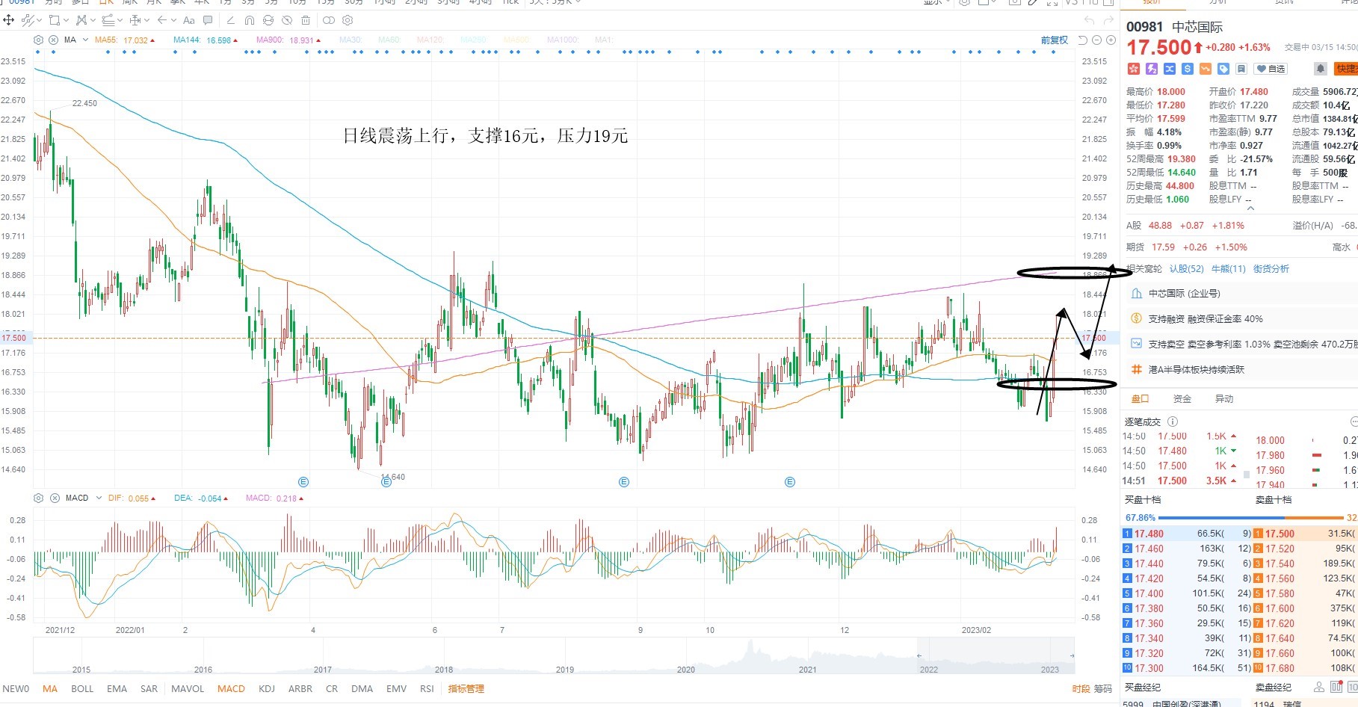Enable hidden MA120 line in legend
The width and height of the screenshot is (1358, 707).
point(430,40)
